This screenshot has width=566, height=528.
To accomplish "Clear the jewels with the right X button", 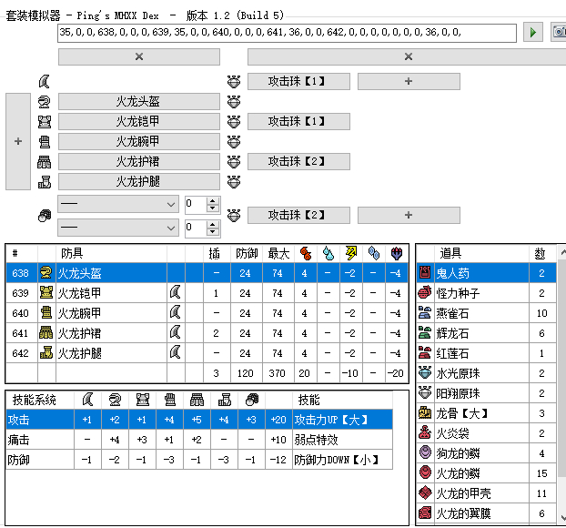I will 407,56.
